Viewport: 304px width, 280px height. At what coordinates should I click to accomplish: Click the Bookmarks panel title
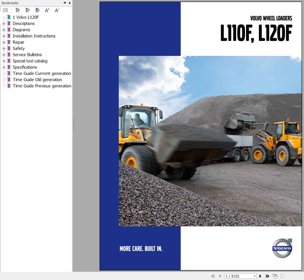pyautogui.click(x=10, y=3)
